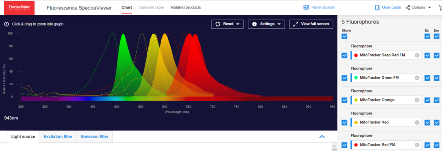
Task: Click the User guide book icon
Action: click(377, 8)
